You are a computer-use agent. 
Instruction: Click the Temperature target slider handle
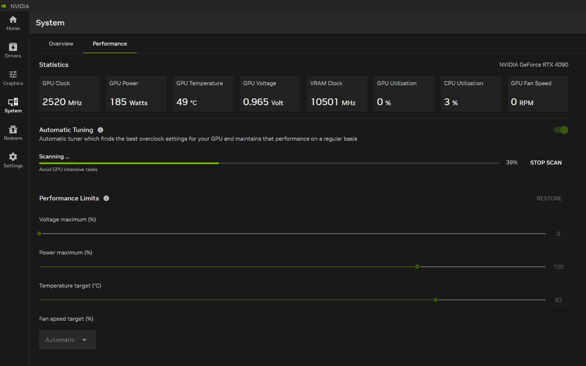(436, 300)
